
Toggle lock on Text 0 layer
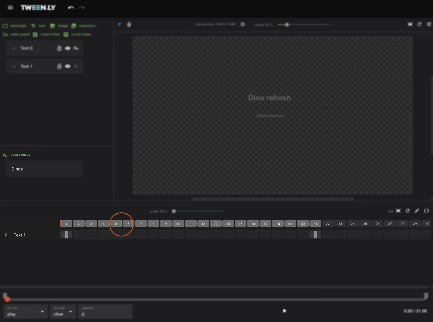[59, 48]
